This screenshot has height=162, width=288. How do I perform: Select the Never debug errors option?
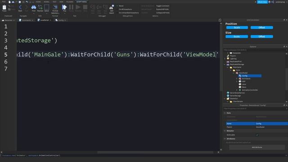(x=121, y=6)
